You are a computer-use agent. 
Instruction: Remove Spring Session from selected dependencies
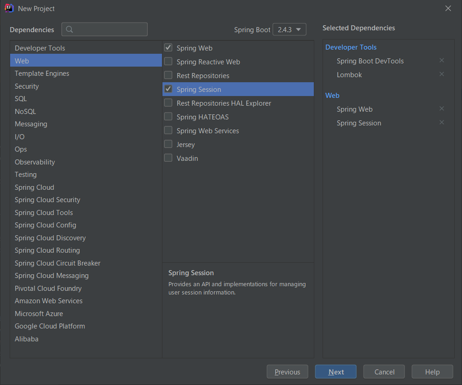coord(442,123)
